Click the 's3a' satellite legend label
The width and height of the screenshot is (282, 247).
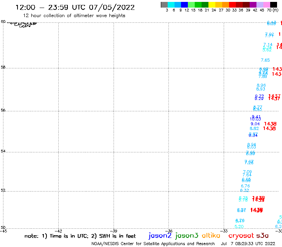(x=262, y=236)
